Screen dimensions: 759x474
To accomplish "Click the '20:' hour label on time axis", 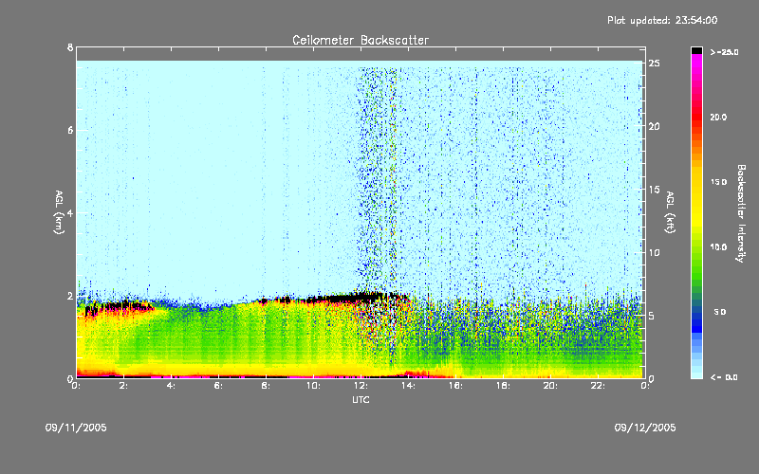I will coord(550,386).
